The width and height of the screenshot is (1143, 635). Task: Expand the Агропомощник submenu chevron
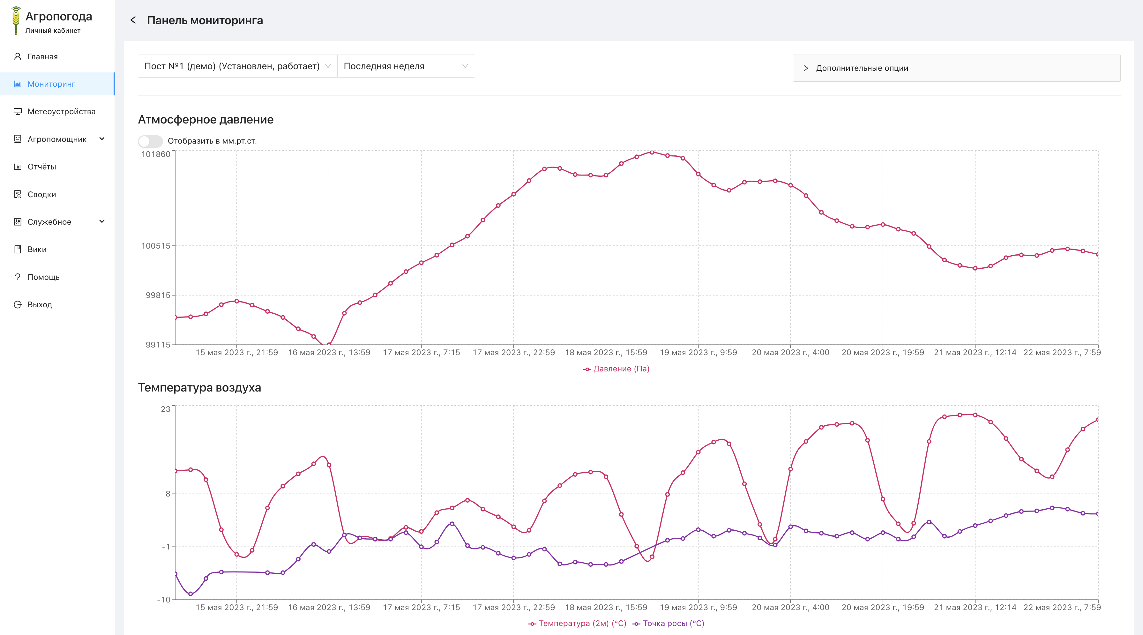point(102,139)
